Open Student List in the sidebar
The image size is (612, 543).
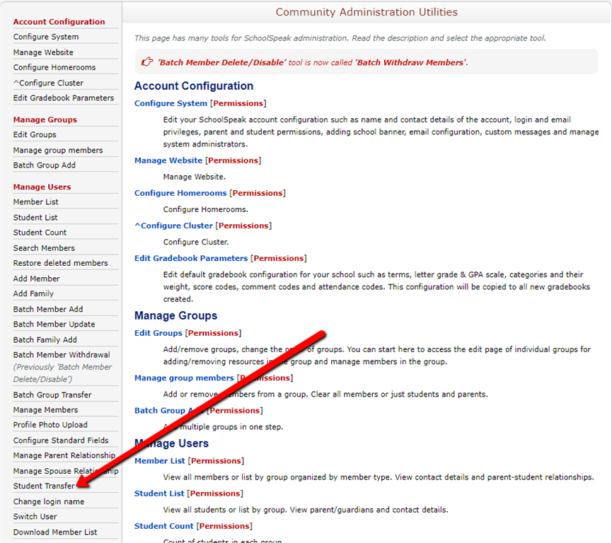tap(35, 217)
